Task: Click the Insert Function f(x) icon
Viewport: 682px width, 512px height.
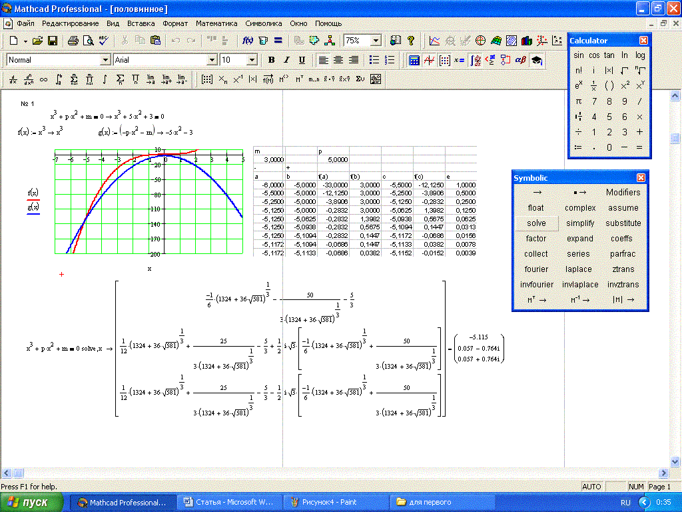Action: [x=247, y=41]
